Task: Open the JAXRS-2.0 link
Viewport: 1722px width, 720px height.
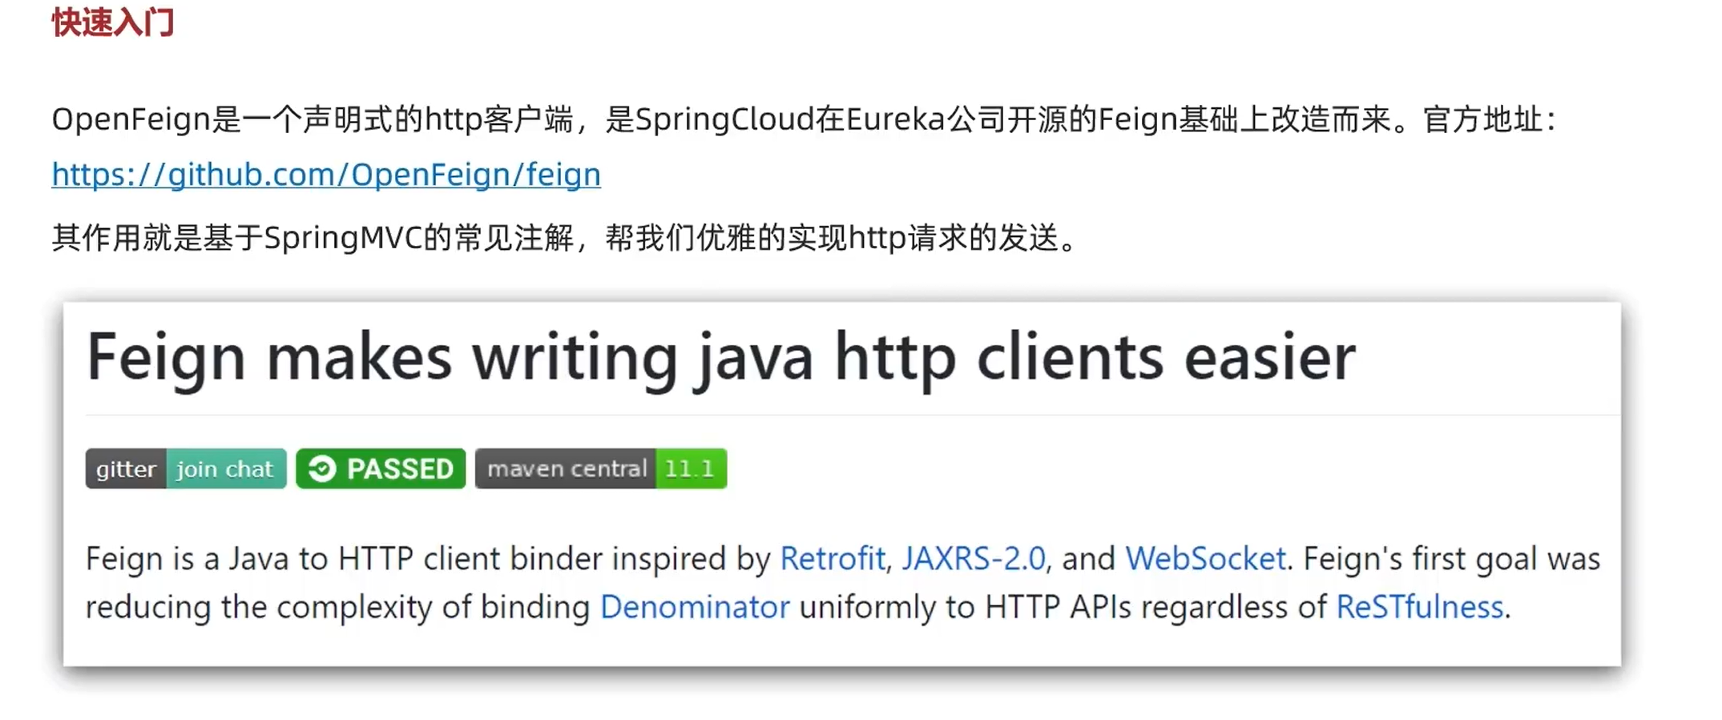Action: [x=974, y=558]
